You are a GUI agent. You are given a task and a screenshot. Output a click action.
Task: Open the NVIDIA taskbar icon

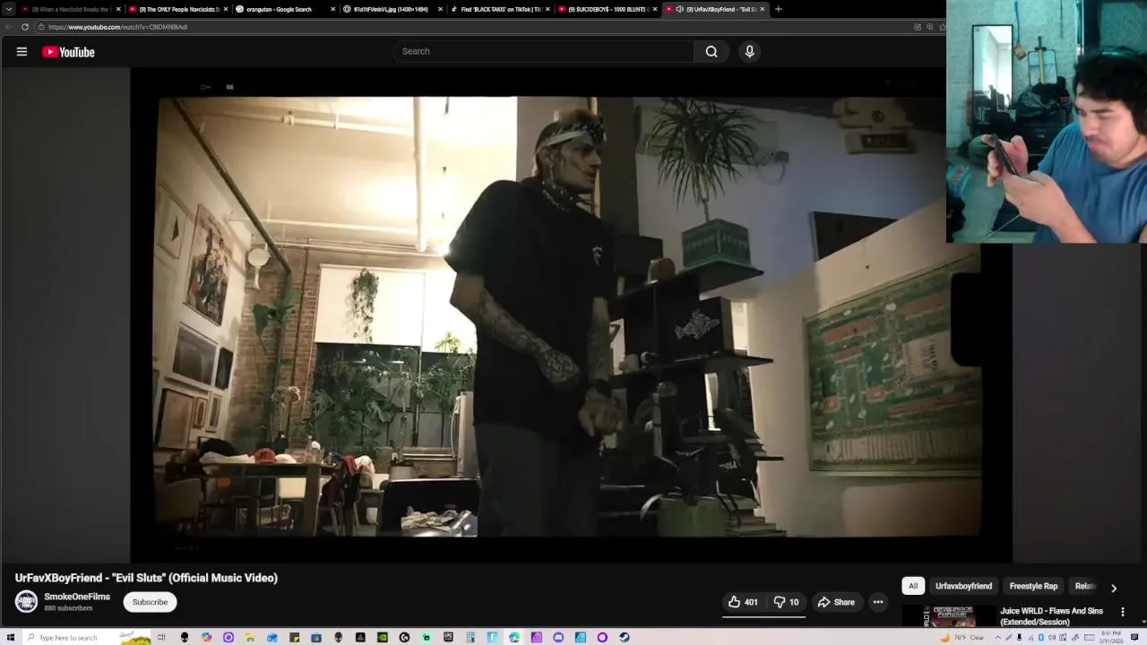tap(383, 637)
